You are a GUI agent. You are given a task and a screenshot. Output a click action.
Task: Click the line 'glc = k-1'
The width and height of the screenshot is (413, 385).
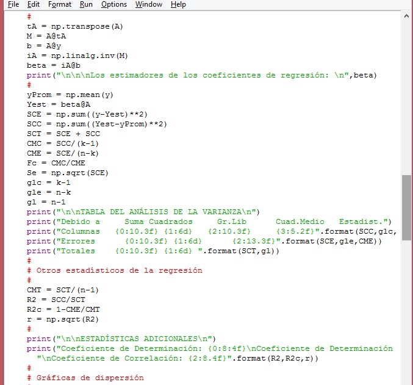tap(48, 182)
